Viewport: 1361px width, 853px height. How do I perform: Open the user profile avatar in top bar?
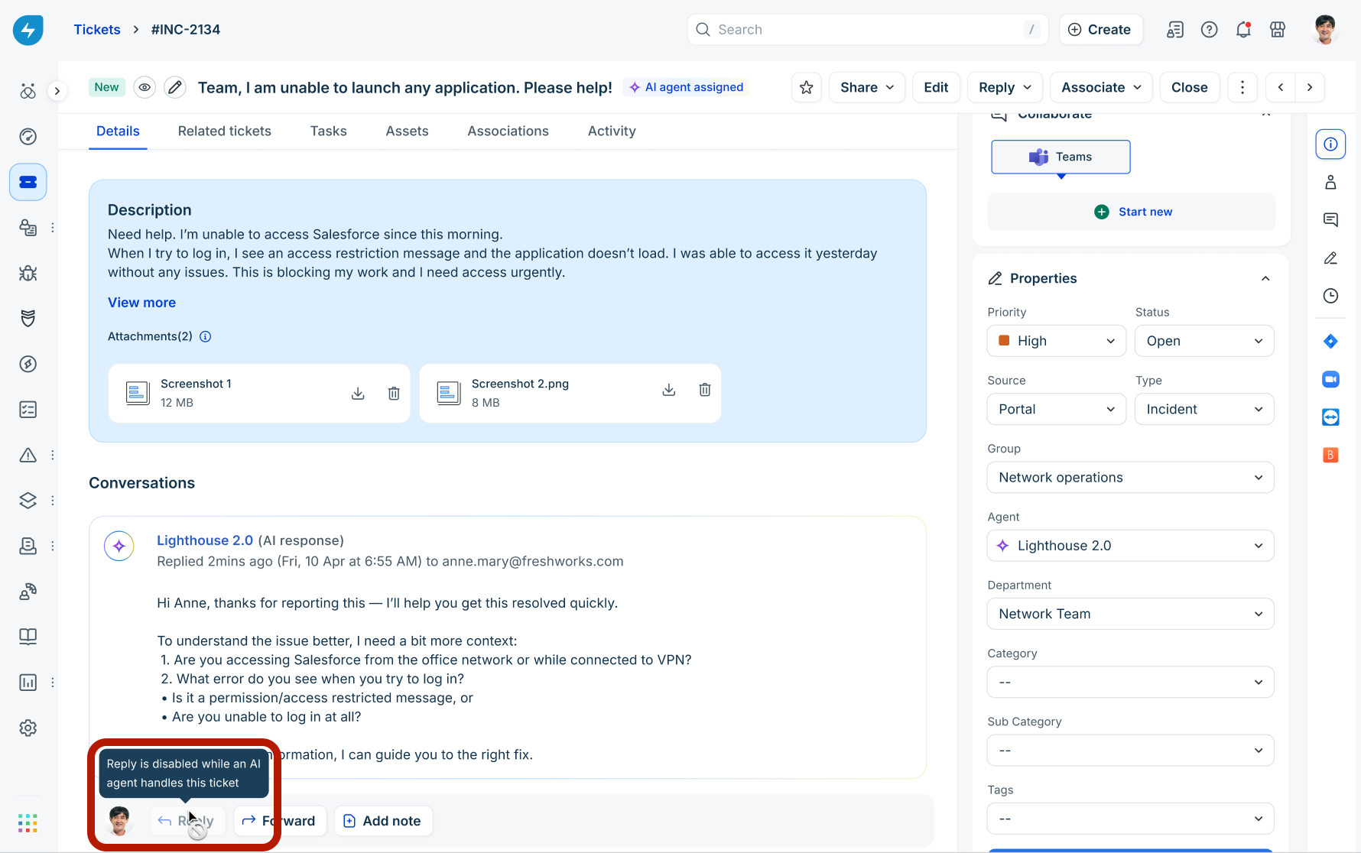pos(1326,30)
